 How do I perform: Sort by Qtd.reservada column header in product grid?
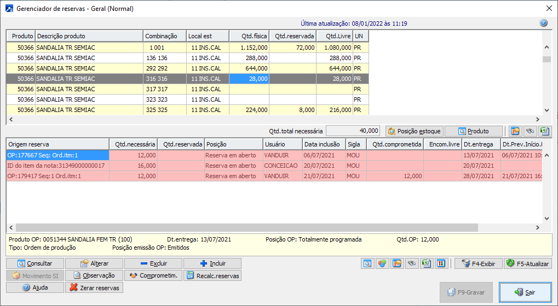click(294, 36)
